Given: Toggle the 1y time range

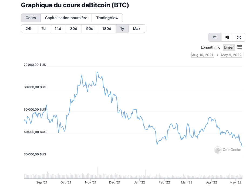Looking at the screenshot, I should pyautogui.click(x=122, y=29).
